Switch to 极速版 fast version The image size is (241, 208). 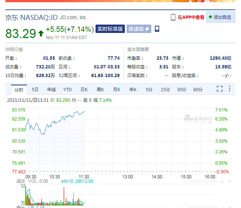pos(139,29)
